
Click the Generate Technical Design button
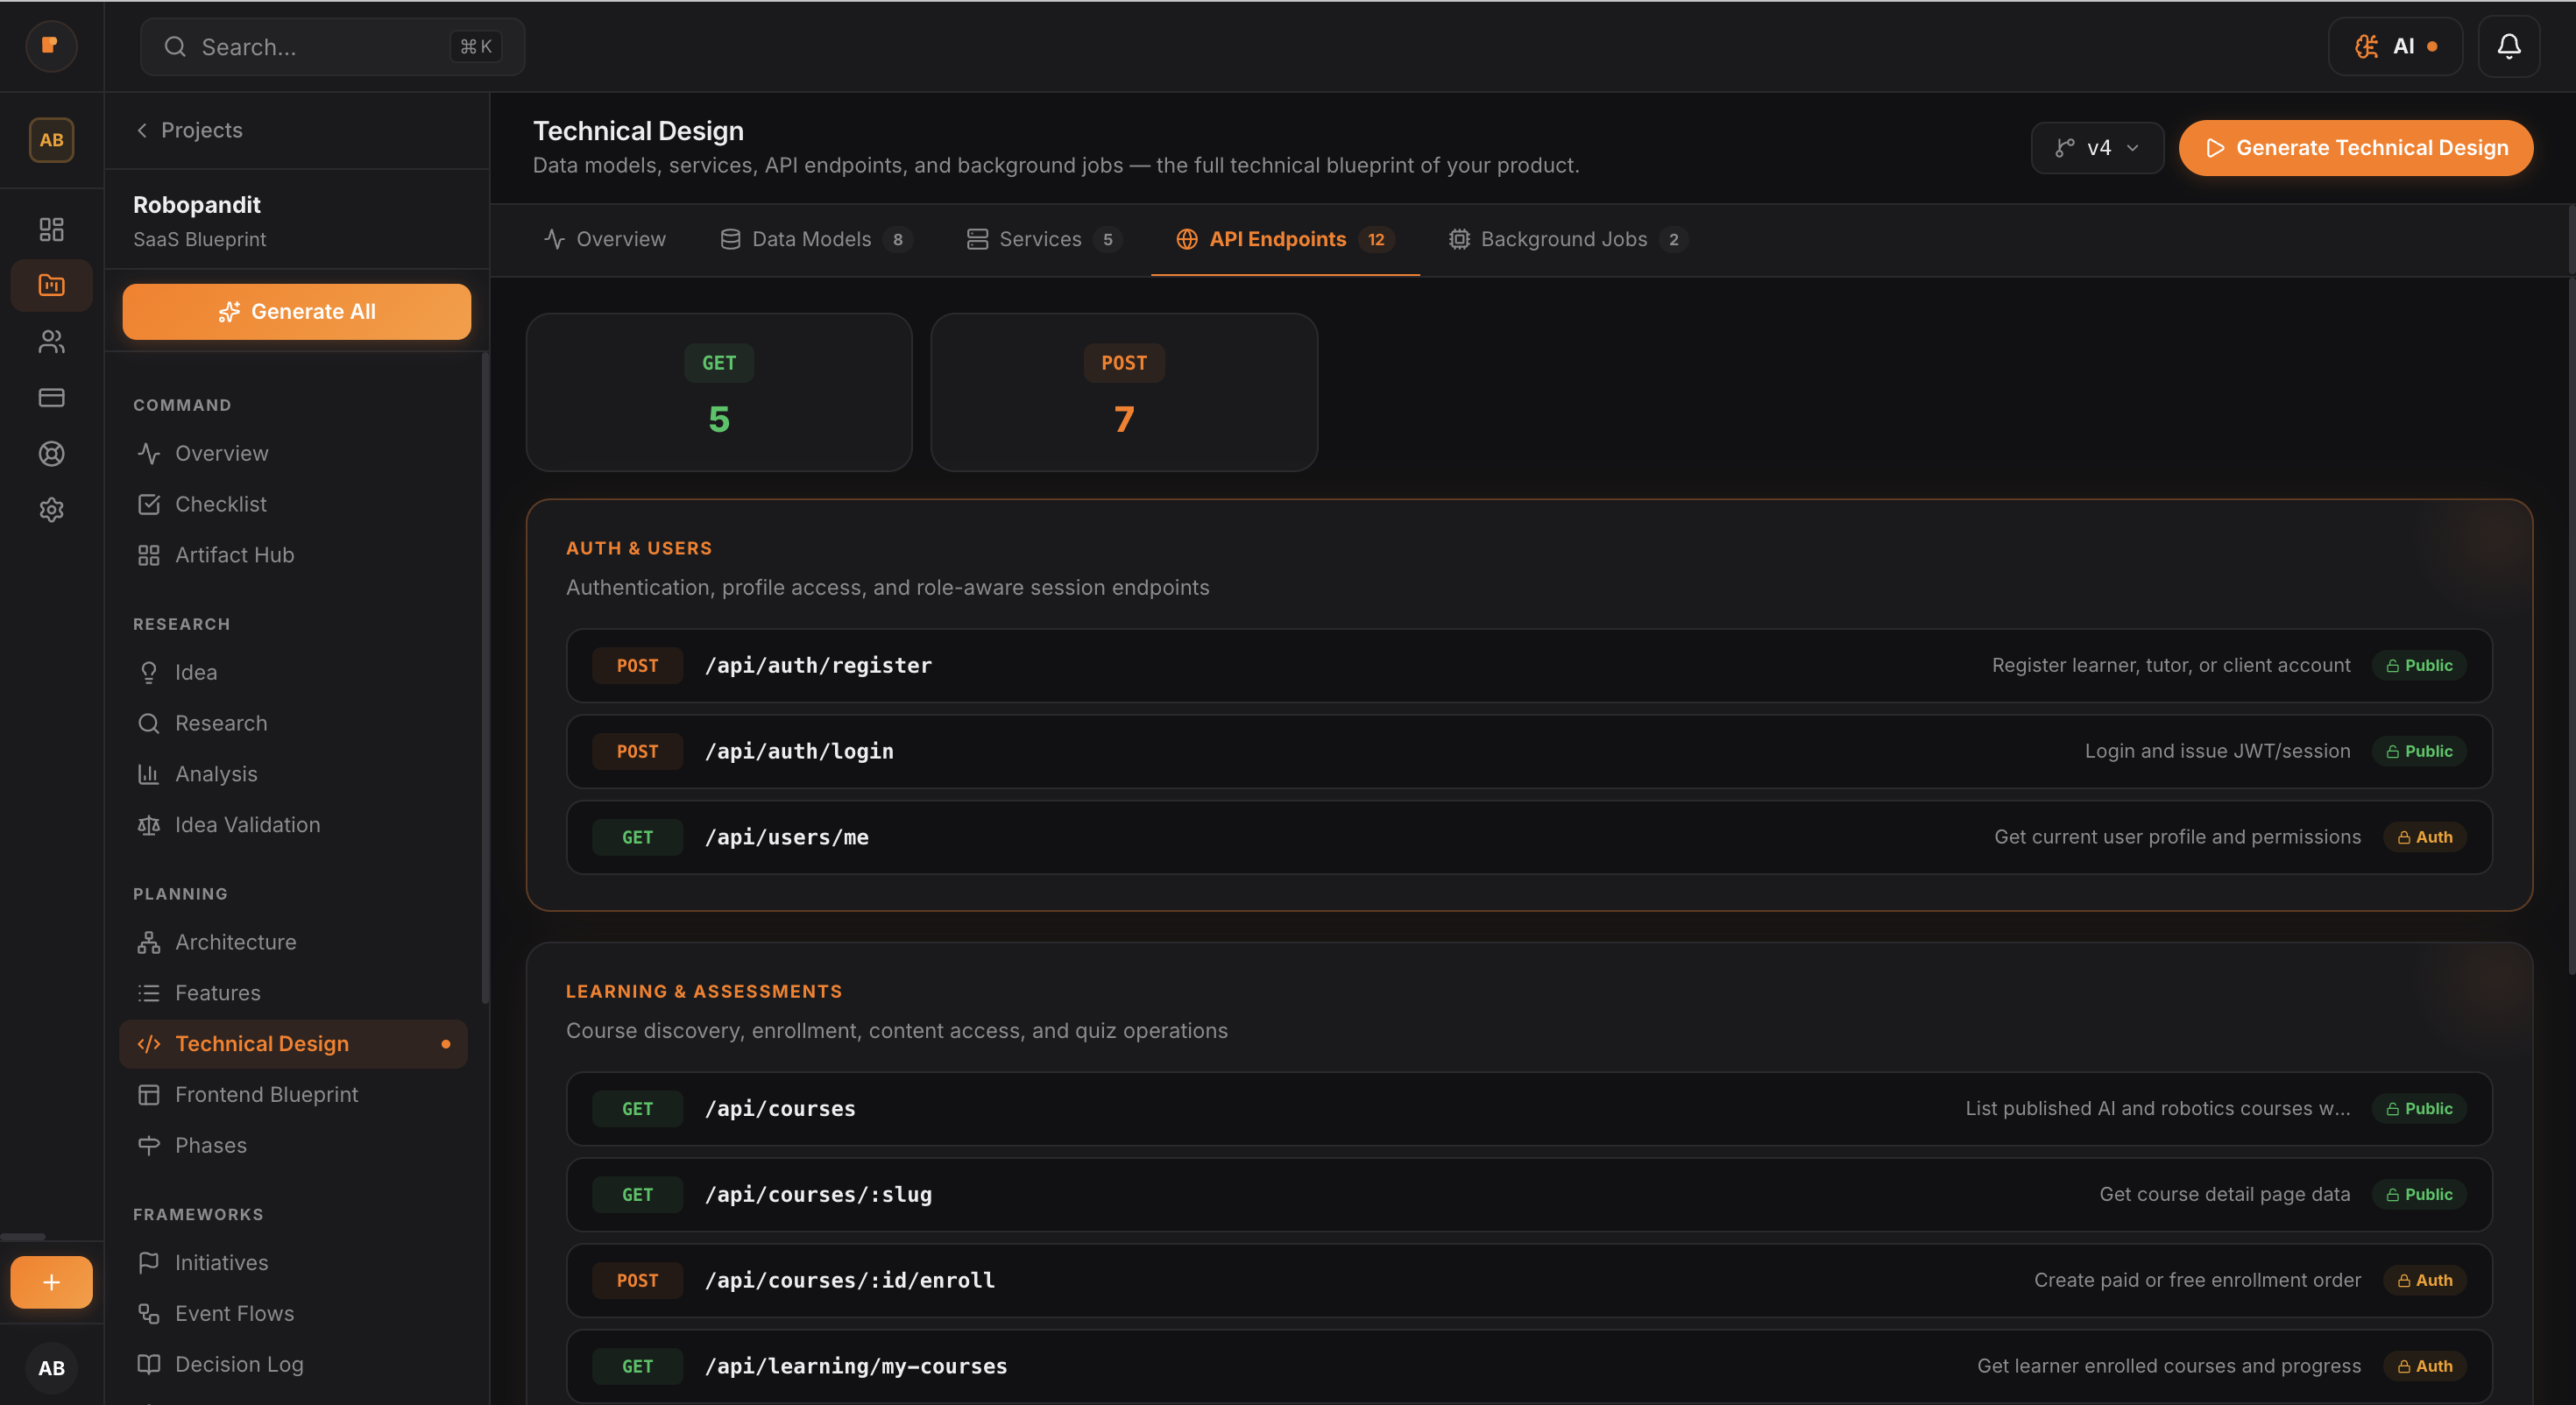[x=2355, y=147]
